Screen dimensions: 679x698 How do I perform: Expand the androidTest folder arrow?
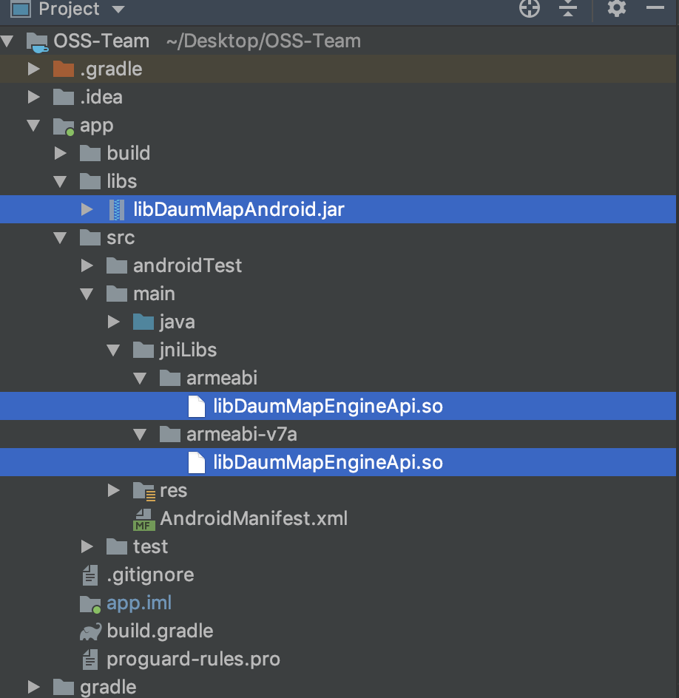coord(87,265)
